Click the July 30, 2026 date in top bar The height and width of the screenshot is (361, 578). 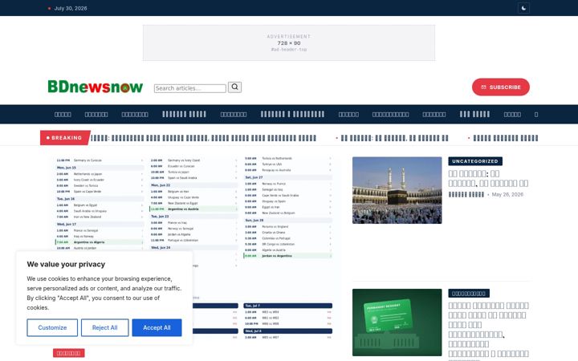[x=71, y=8]
